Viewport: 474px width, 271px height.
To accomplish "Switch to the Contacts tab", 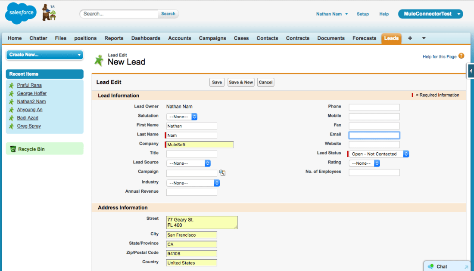I will point(267,38).
